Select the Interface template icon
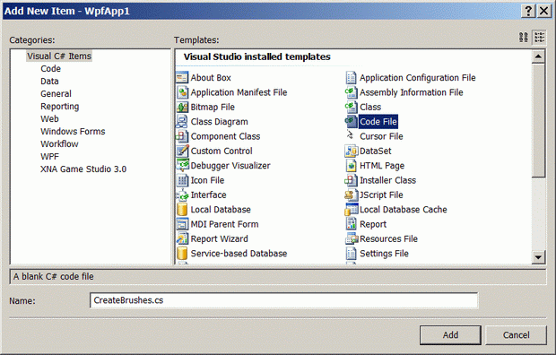 [182, 195]
